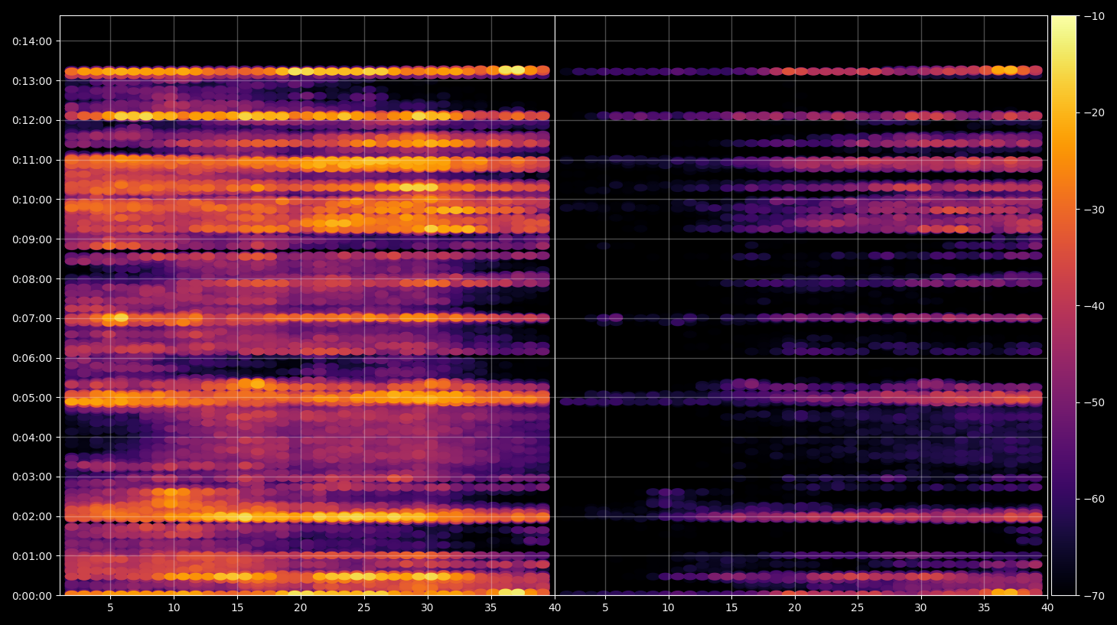Click the 0:11:00 y-axis time label
1117x625 pixels.
(x=32, y=161)
